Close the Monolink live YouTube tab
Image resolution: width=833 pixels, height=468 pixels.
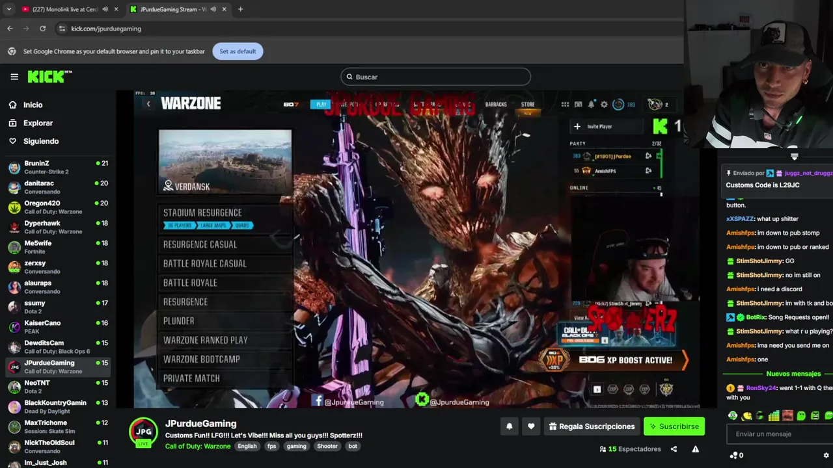(x=116, y=9)
